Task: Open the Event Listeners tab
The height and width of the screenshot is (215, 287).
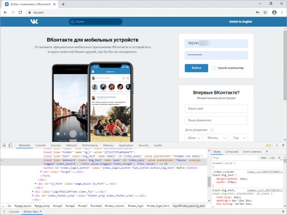Action: [252, 152]
